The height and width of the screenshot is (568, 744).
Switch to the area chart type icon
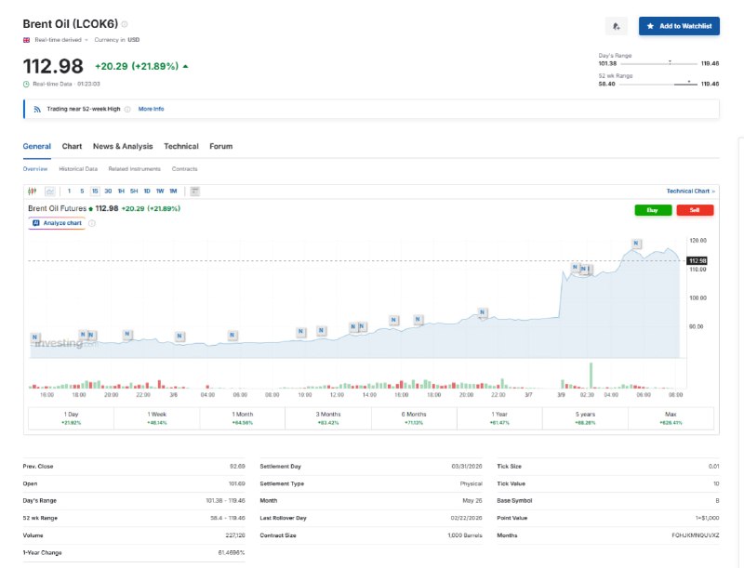[x=49, y=191]
